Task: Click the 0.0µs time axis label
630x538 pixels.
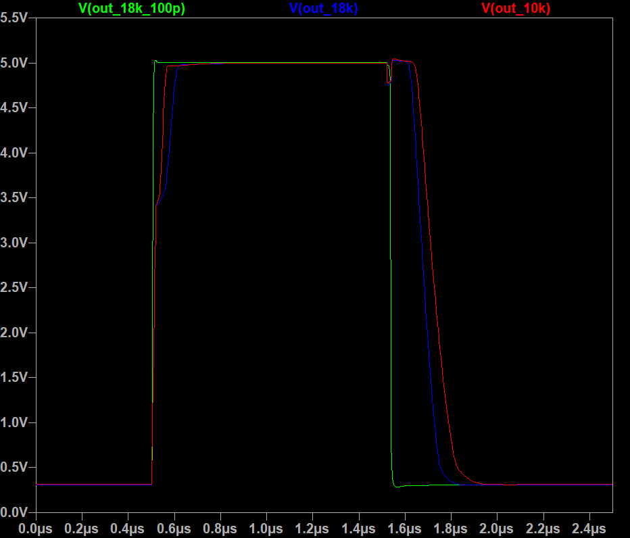Action: click(35, 529)
